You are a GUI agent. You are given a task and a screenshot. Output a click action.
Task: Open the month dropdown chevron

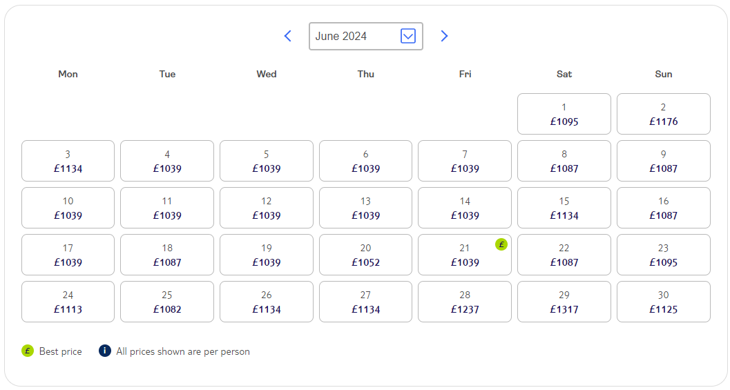(x=408, y=36)
